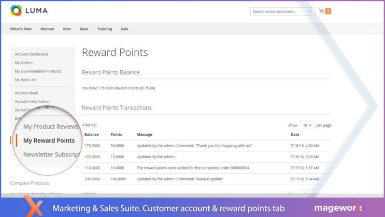Open Newsletter Subscriptions sidebar item

(x=51, y=154)
